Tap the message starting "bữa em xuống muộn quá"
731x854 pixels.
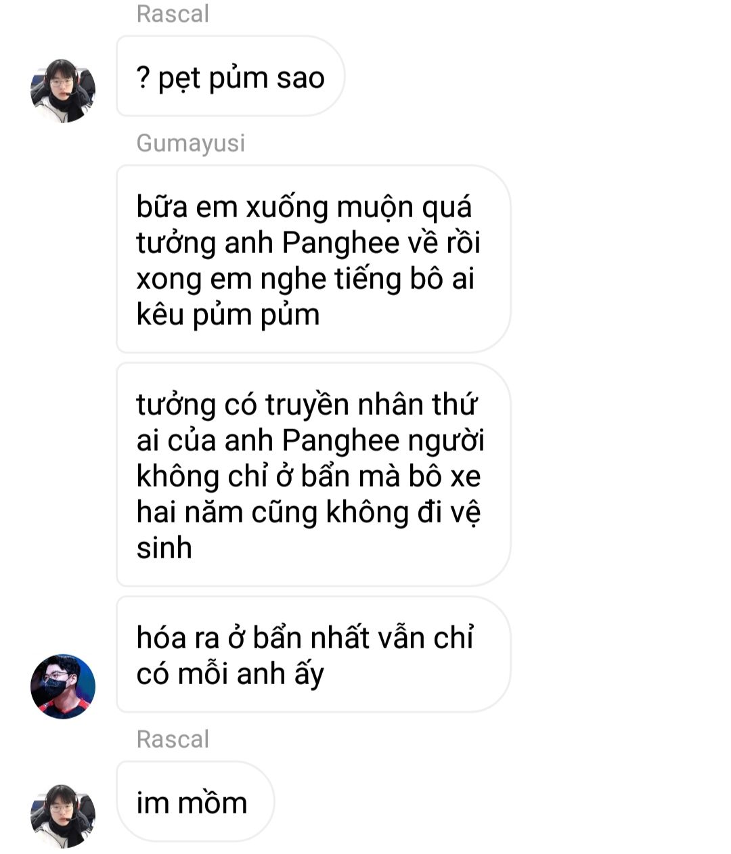click(313, 259)
